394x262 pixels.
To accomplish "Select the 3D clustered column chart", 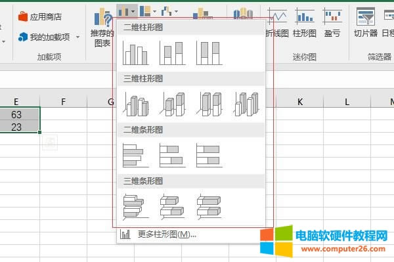I will pyautogui.click(x=135, y=104).
